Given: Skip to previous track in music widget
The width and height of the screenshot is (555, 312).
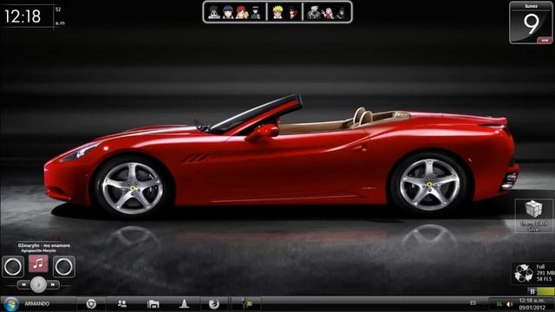Looking at the screenshot, I should [x=23, y=284].
